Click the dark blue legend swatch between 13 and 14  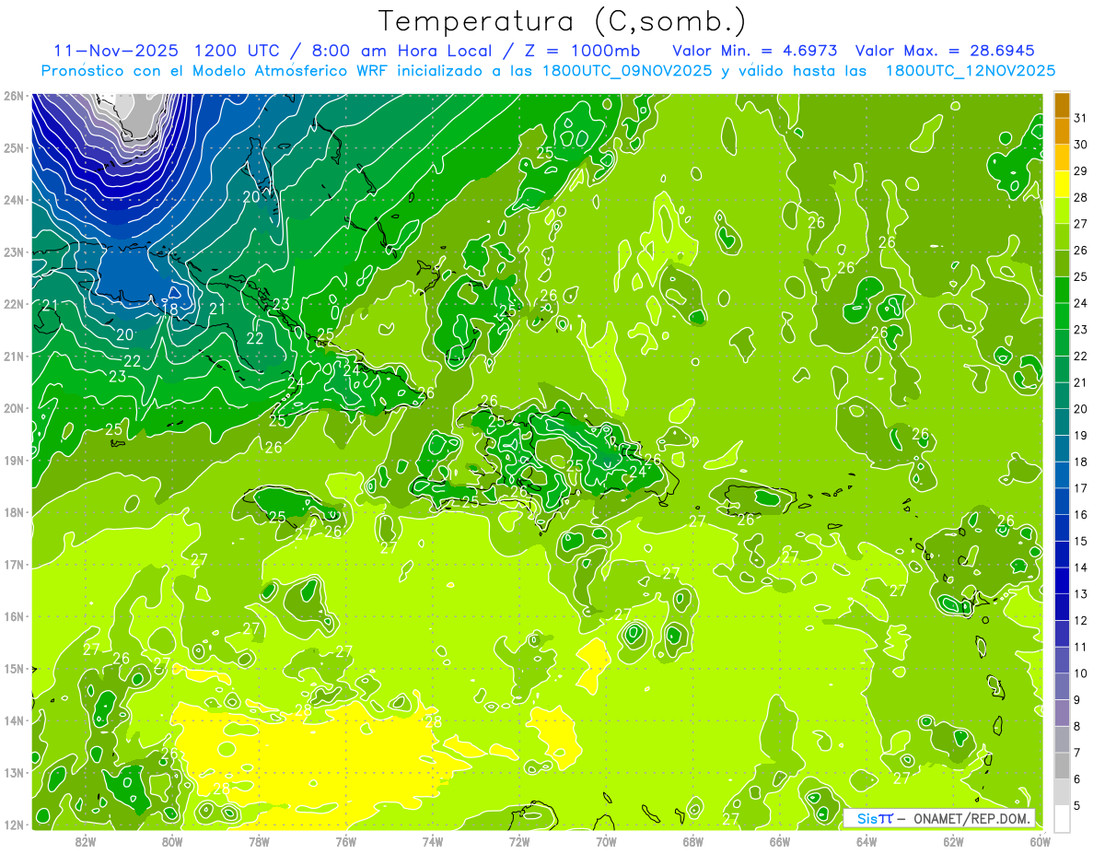(1063, 580)
